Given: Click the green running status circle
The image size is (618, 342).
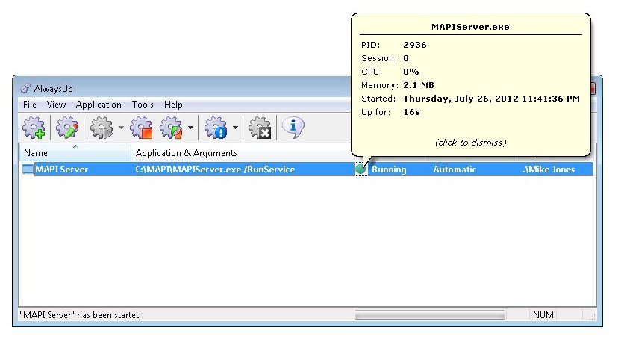Looking at the screenshot, I should (x=360, y=170).
